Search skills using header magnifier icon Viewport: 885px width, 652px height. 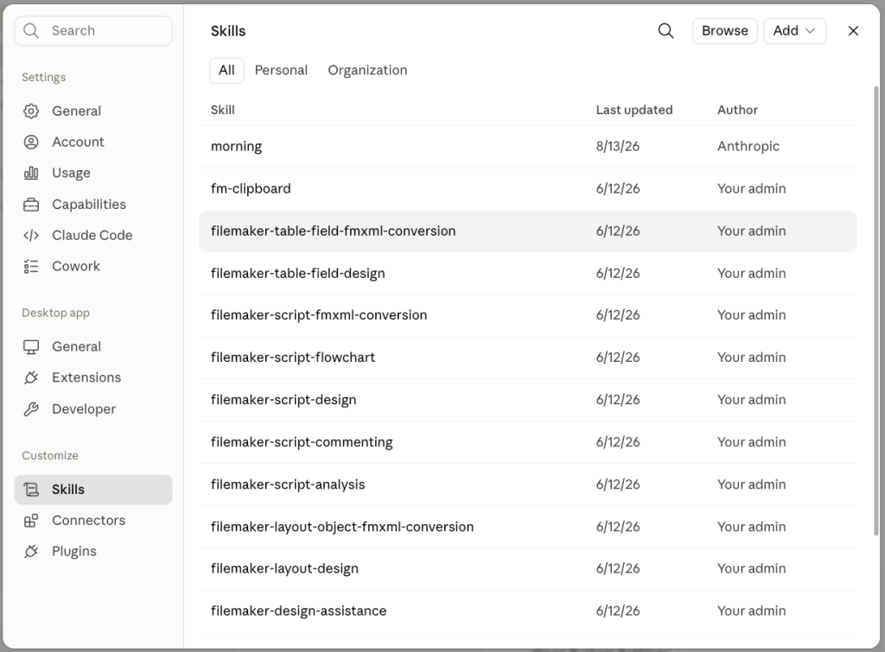(666, 31)
